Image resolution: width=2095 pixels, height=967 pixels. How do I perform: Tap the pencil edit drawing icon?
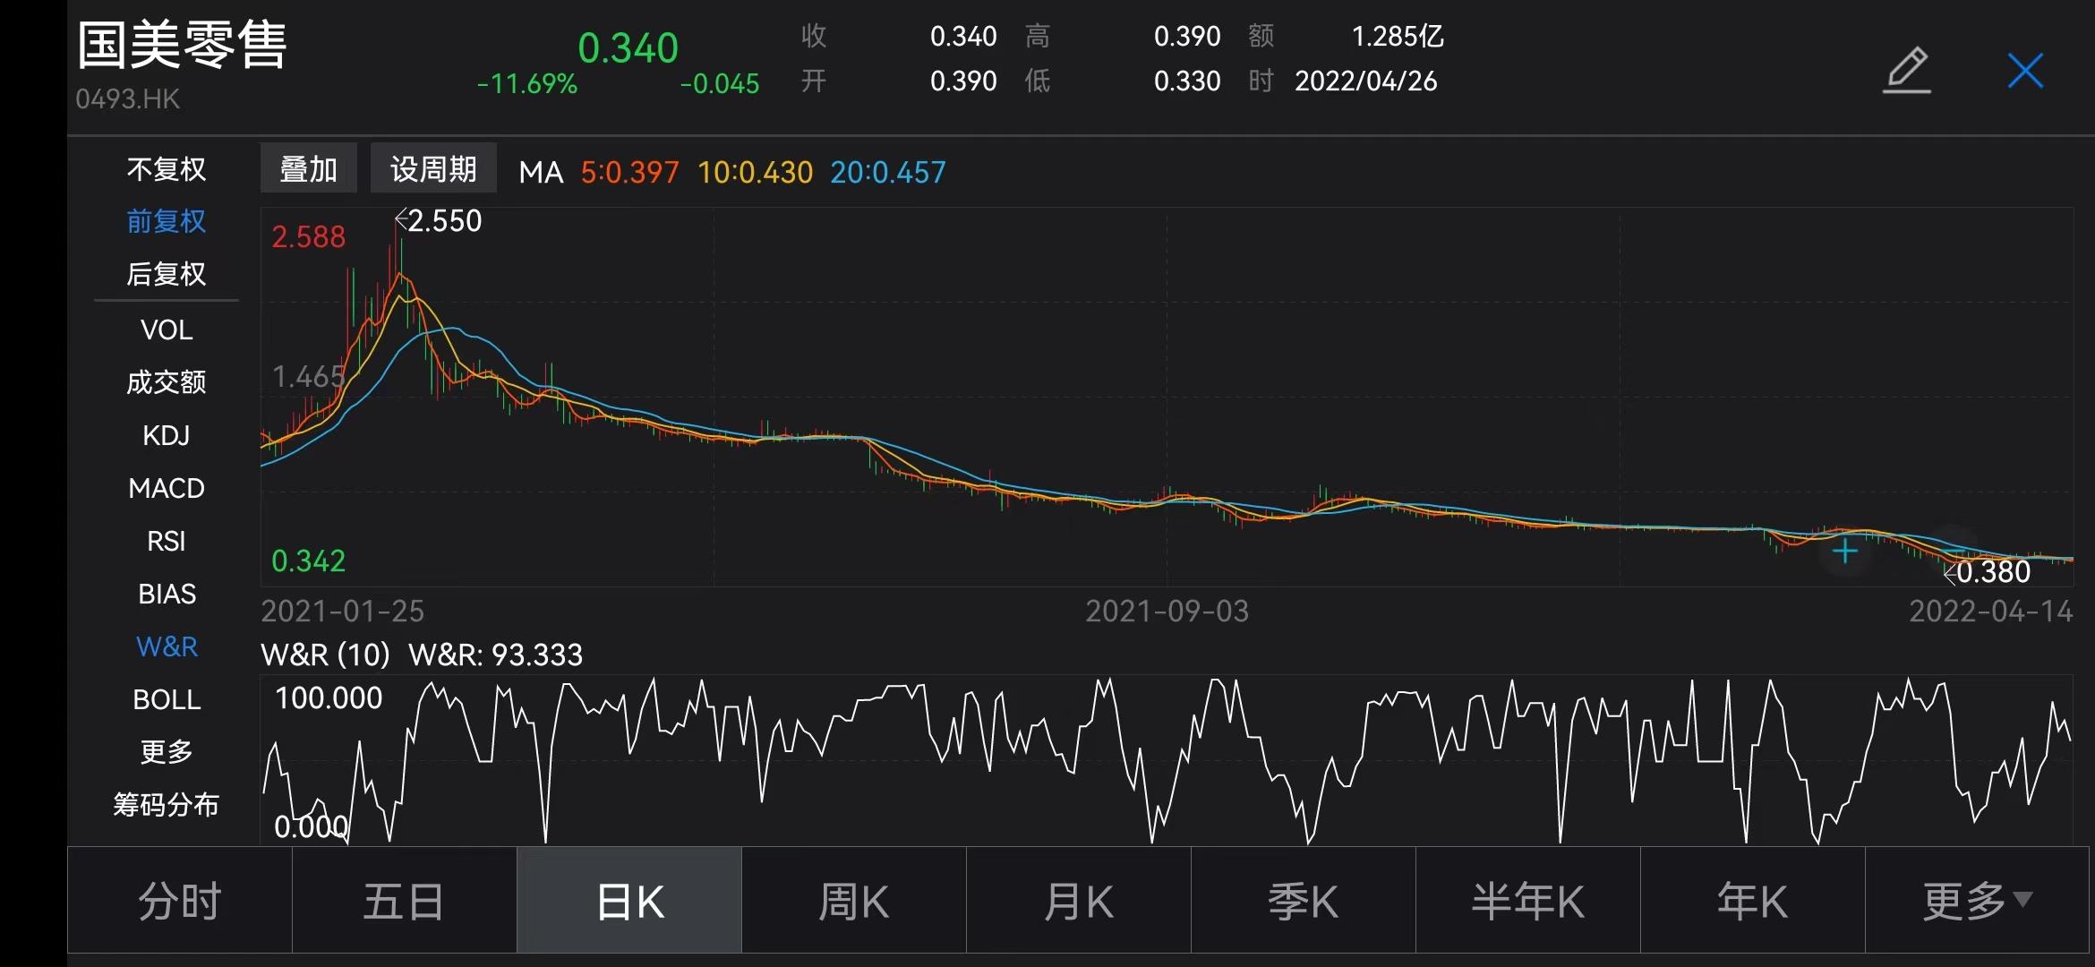tap(1907, 70)
